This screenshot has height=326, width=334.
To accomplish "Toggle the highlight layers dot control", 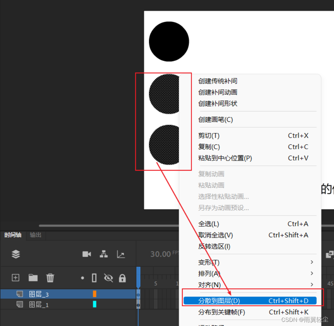I will coord(82,278).
